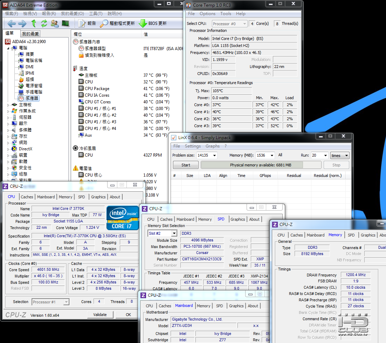Click the 電壓值 voltage section warning icon
The image size is (386, 343).
[x=76, y=168]
